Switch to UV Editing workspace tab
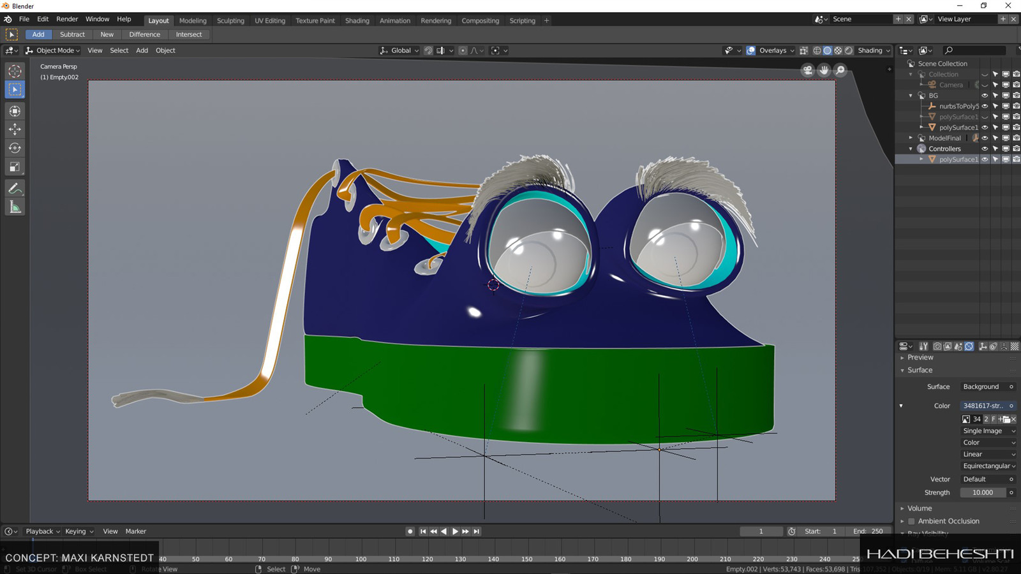 point(270,20)
